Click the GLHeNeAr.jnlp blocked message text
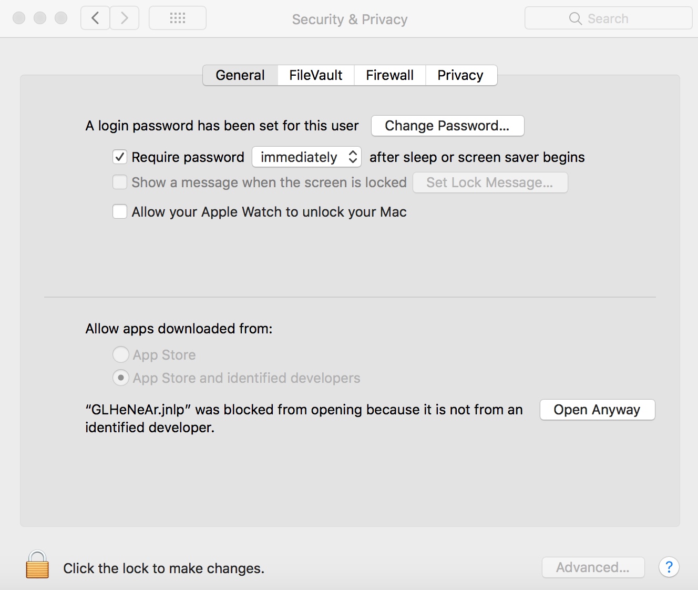698x590 pixels. point(304,419)
